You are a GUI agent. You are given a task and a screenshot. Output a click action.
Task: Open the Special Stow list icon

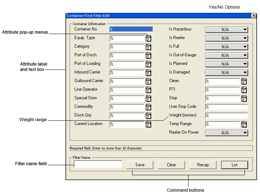pos(148,99)
